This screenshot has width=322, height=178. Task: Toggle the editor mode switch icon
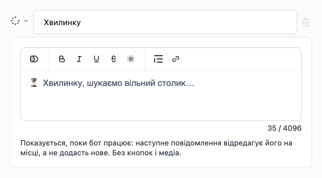pos(34,59)
